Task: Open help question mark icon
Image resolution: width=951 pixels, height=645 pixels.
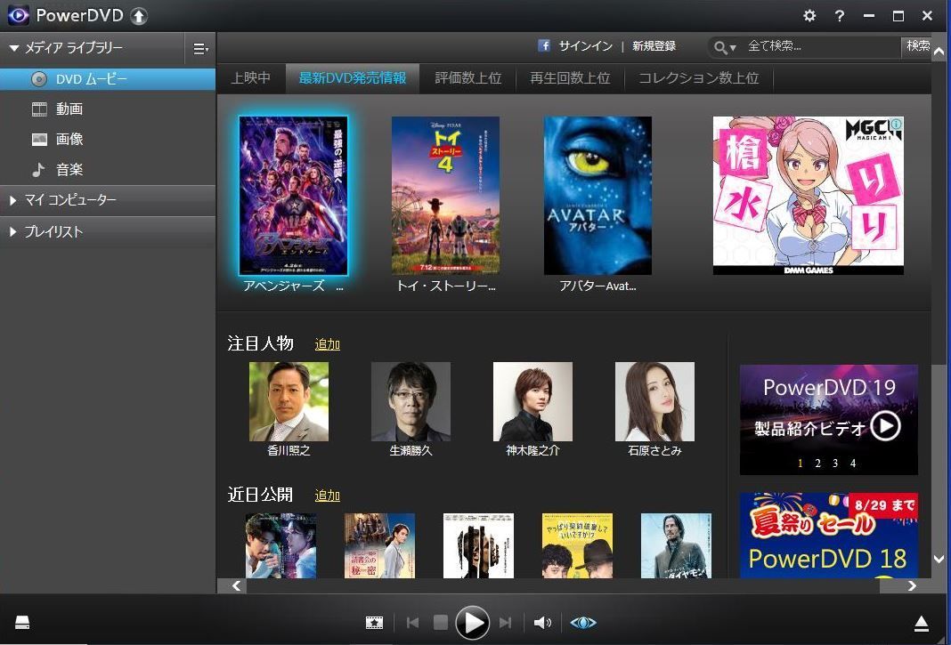Action: tap(839, 16)
